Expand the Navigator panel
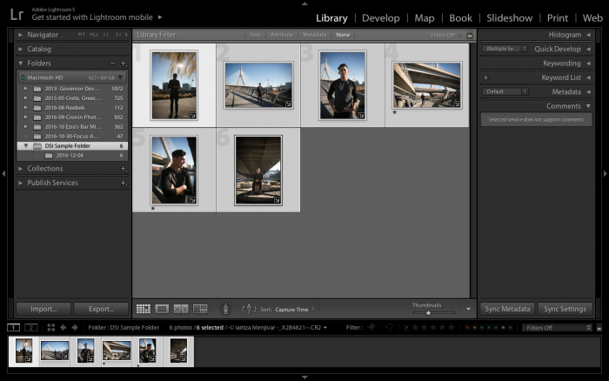Image resolution: width=609 pixels, height=381 pixels. 21,35
